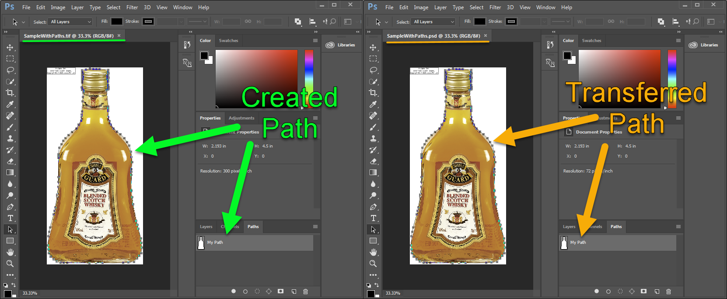Select the Pen tool in left window toolbar
The image size is (727, 299).
(10, 207)
